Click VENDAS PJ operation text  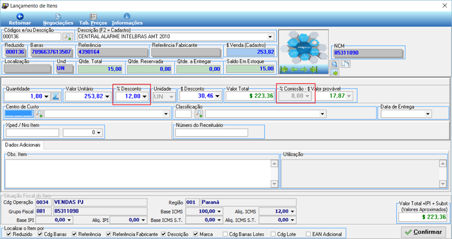pos(69,202)
